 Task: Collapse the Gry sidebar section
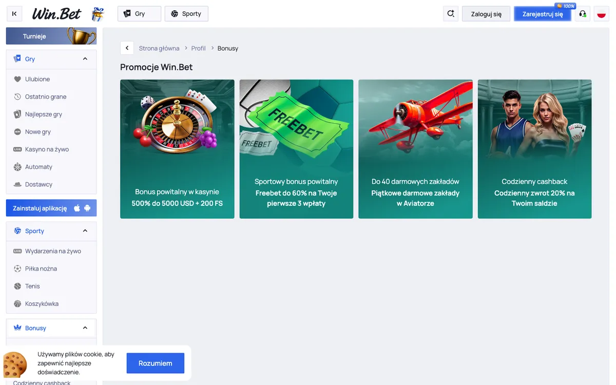[x=85, y=59]
